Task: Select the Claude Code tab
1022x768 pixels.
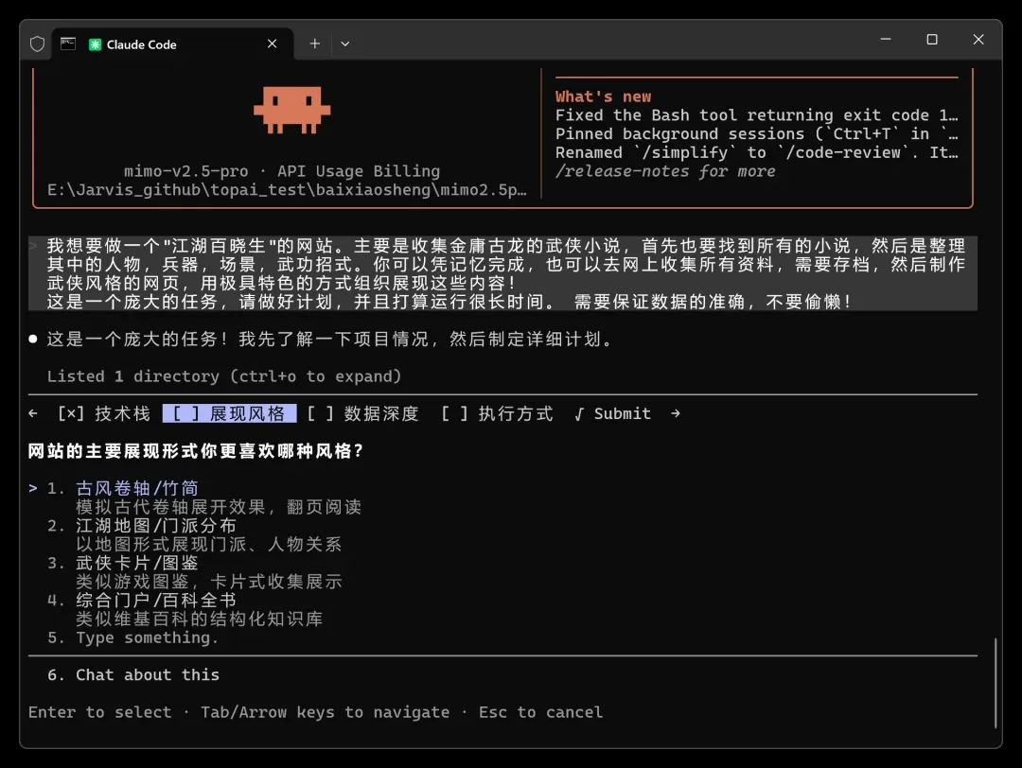Action: click(x=173, y=44)
